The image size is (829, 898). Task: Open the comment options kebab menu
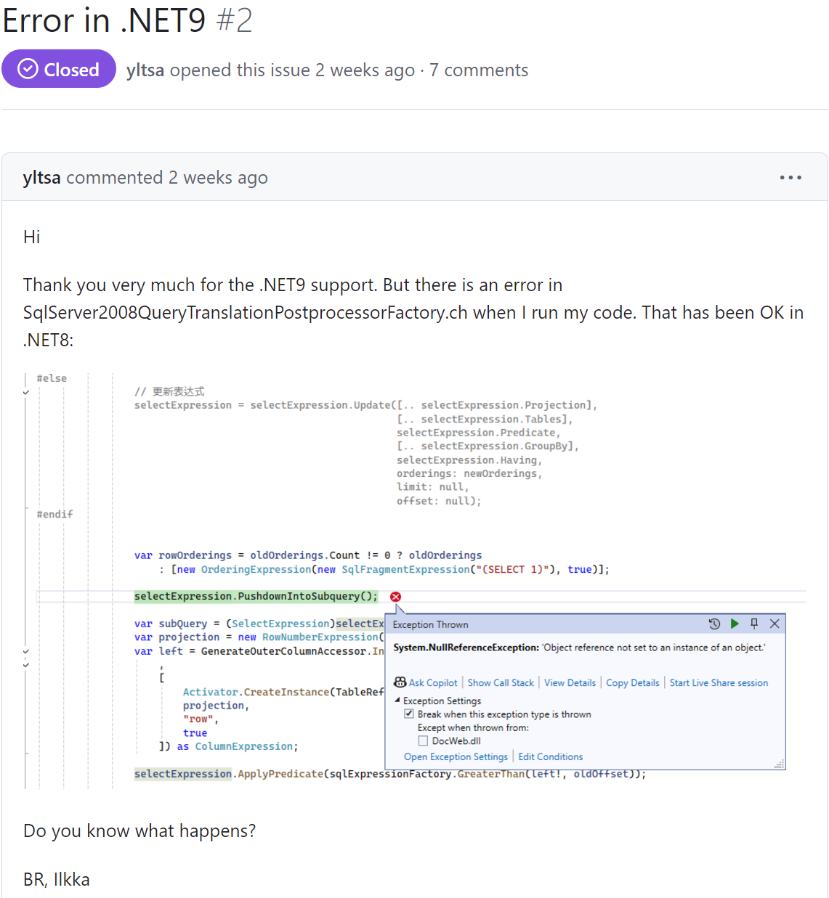click(x=790, y=177)
